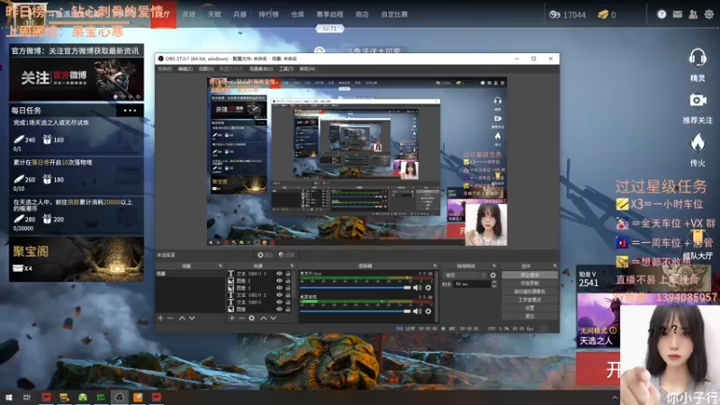This screenshot has width=720, height=405.
Task: Open the OBS 帮助(H) menu
Action: [307, 69]
